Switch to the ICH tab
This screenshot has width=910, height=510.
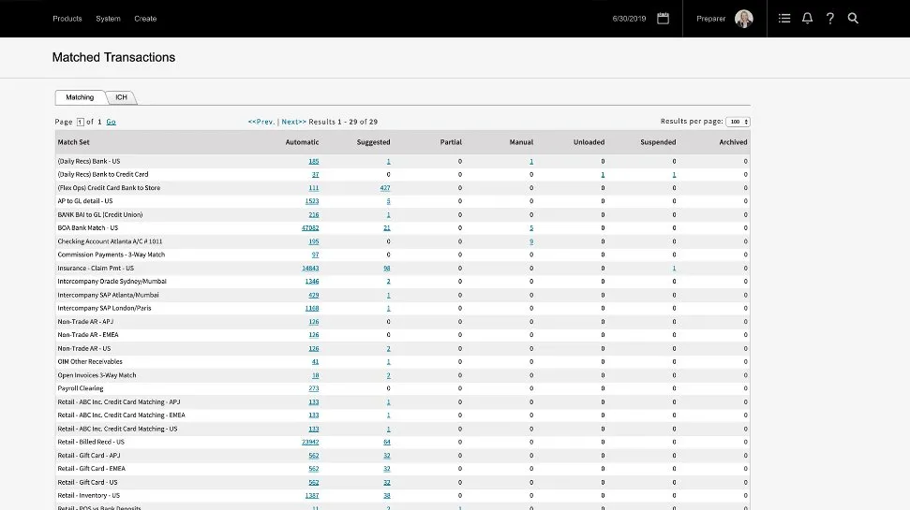click(x=122, y=97)
